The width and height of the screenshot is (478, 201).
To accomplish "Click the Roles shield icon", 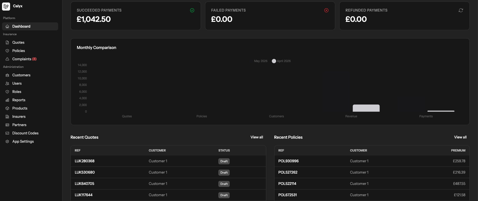I will (x=7, y=92).
